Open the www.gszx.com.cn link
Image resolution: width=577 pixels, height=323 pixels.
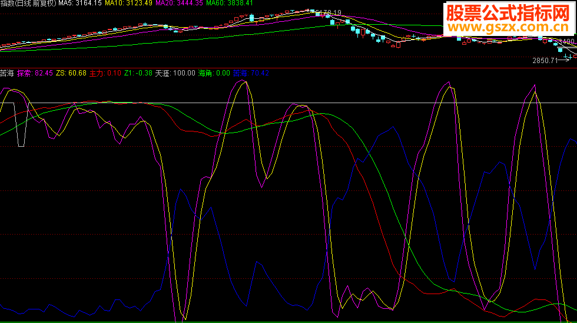point(509,27)
